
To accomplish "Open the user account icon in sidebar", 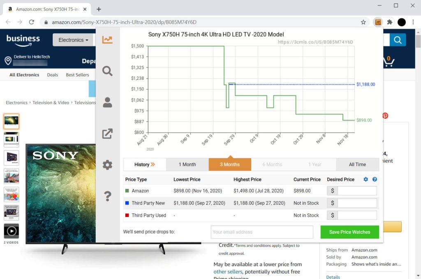I will coord(107,102).
